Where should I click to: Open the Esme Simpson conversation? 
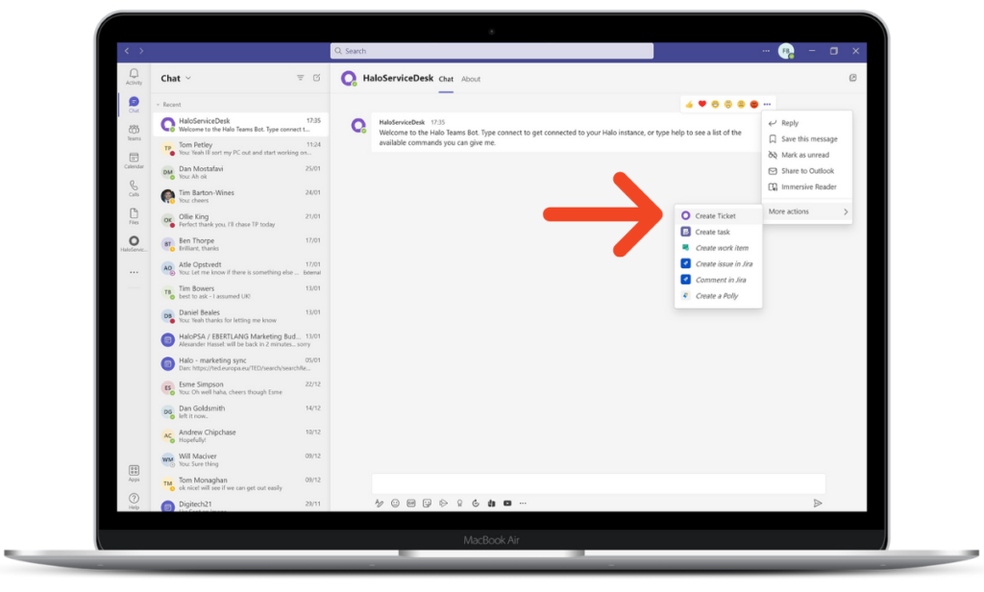[x=240, y=388]
